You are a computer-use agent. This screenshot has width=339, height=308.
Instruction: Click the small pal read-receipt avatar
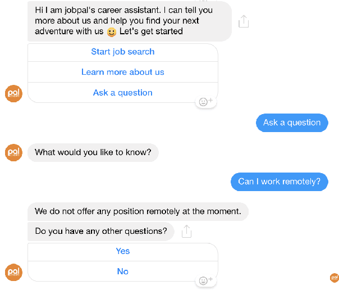tap(334, 278)
